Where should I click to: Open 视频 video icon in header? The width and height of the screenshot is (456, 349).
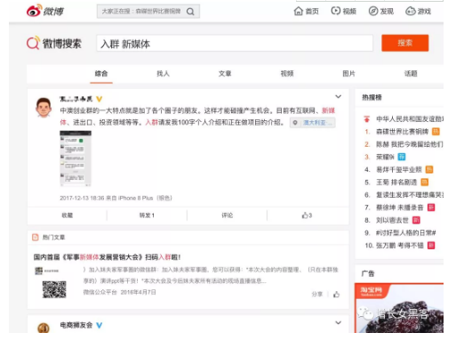pos(335,11)
